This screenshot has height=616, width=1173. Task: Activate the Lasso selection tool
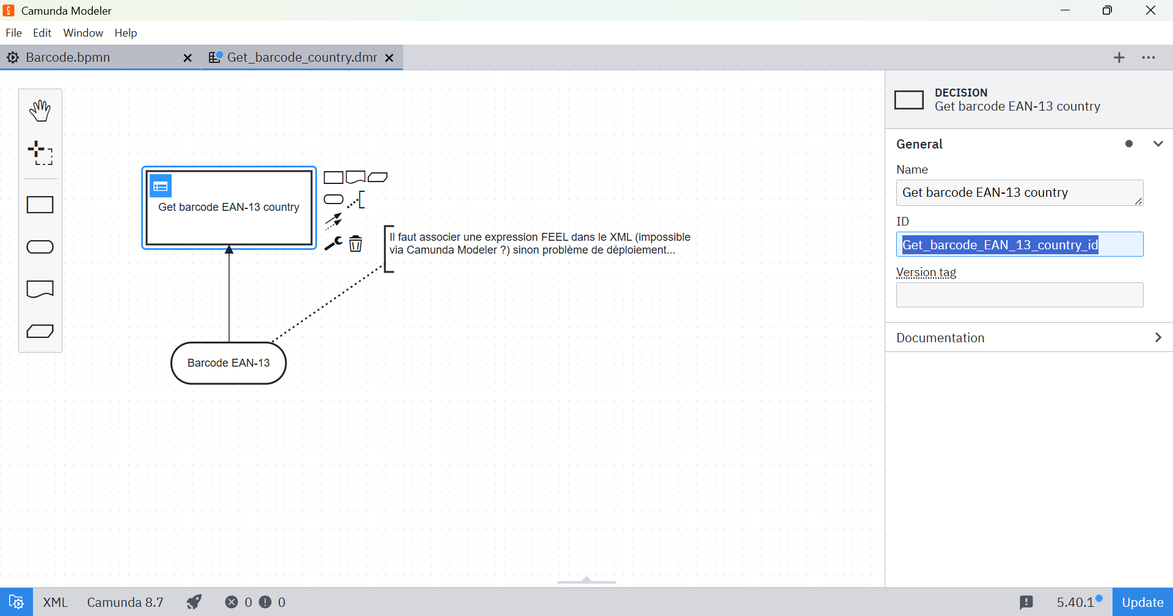pyautogui.click(x=40, y=153)
